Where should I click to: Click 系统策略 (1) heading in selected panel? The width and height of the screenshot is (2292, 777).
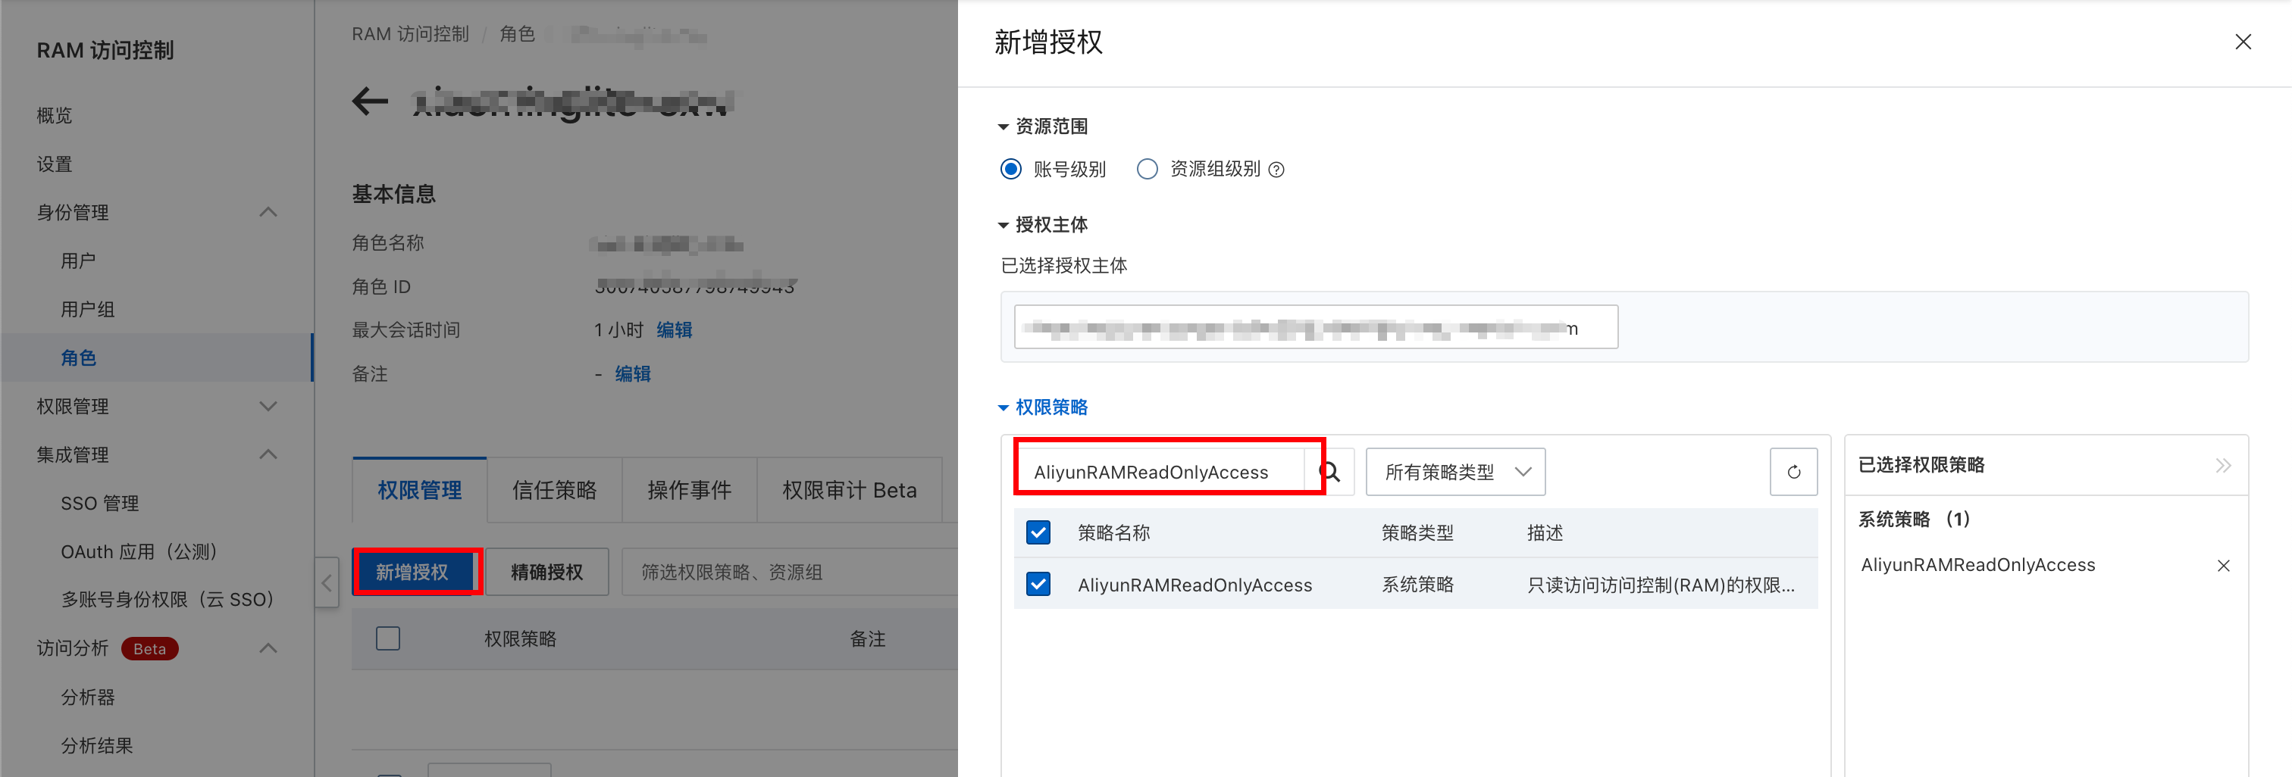(1914, 520)
